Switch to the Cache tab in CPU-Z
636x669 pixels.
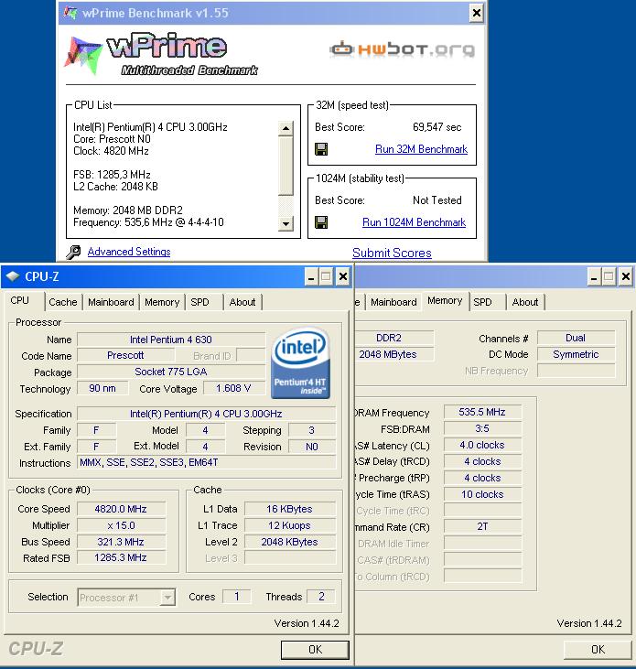(x=63, y=302)
